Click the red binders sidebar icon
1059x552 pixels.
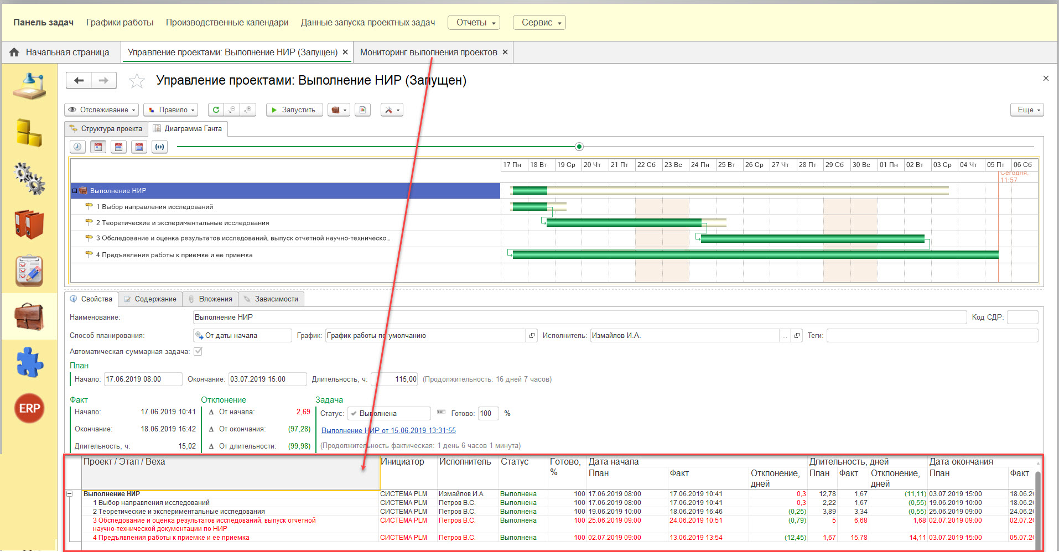click(29, 224)
